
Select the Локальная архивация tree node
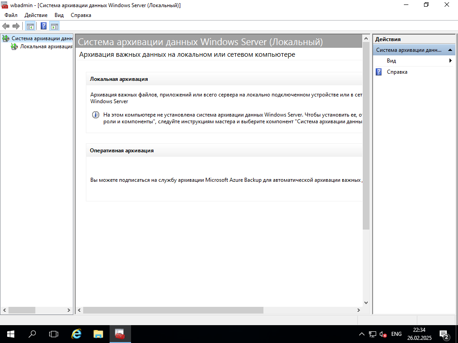pos(46,46)
